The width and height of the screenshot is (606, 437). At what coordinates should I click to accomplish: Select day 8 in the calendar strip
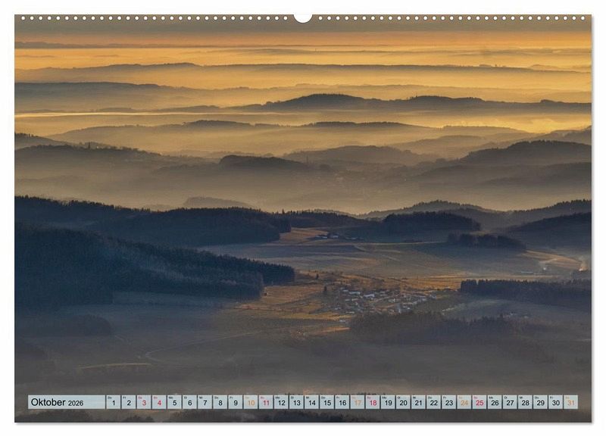pos(220,402)
